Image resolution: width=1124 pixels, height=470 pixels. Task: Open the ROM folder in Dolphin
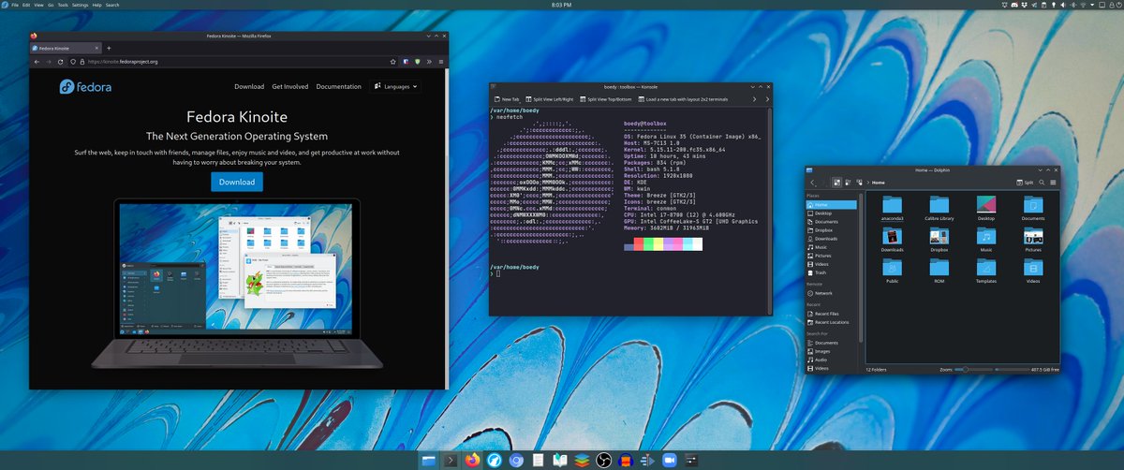click(x=939, y=270)
